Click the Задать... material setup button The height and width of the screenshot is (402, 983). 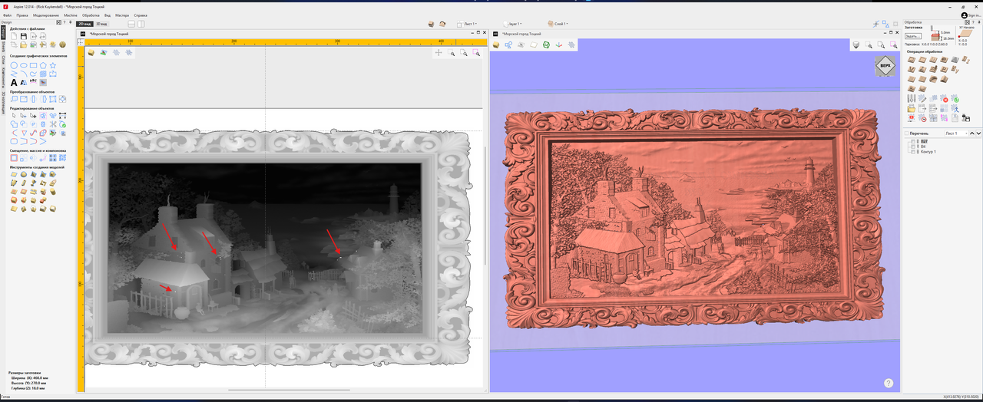tap(913, 36)
